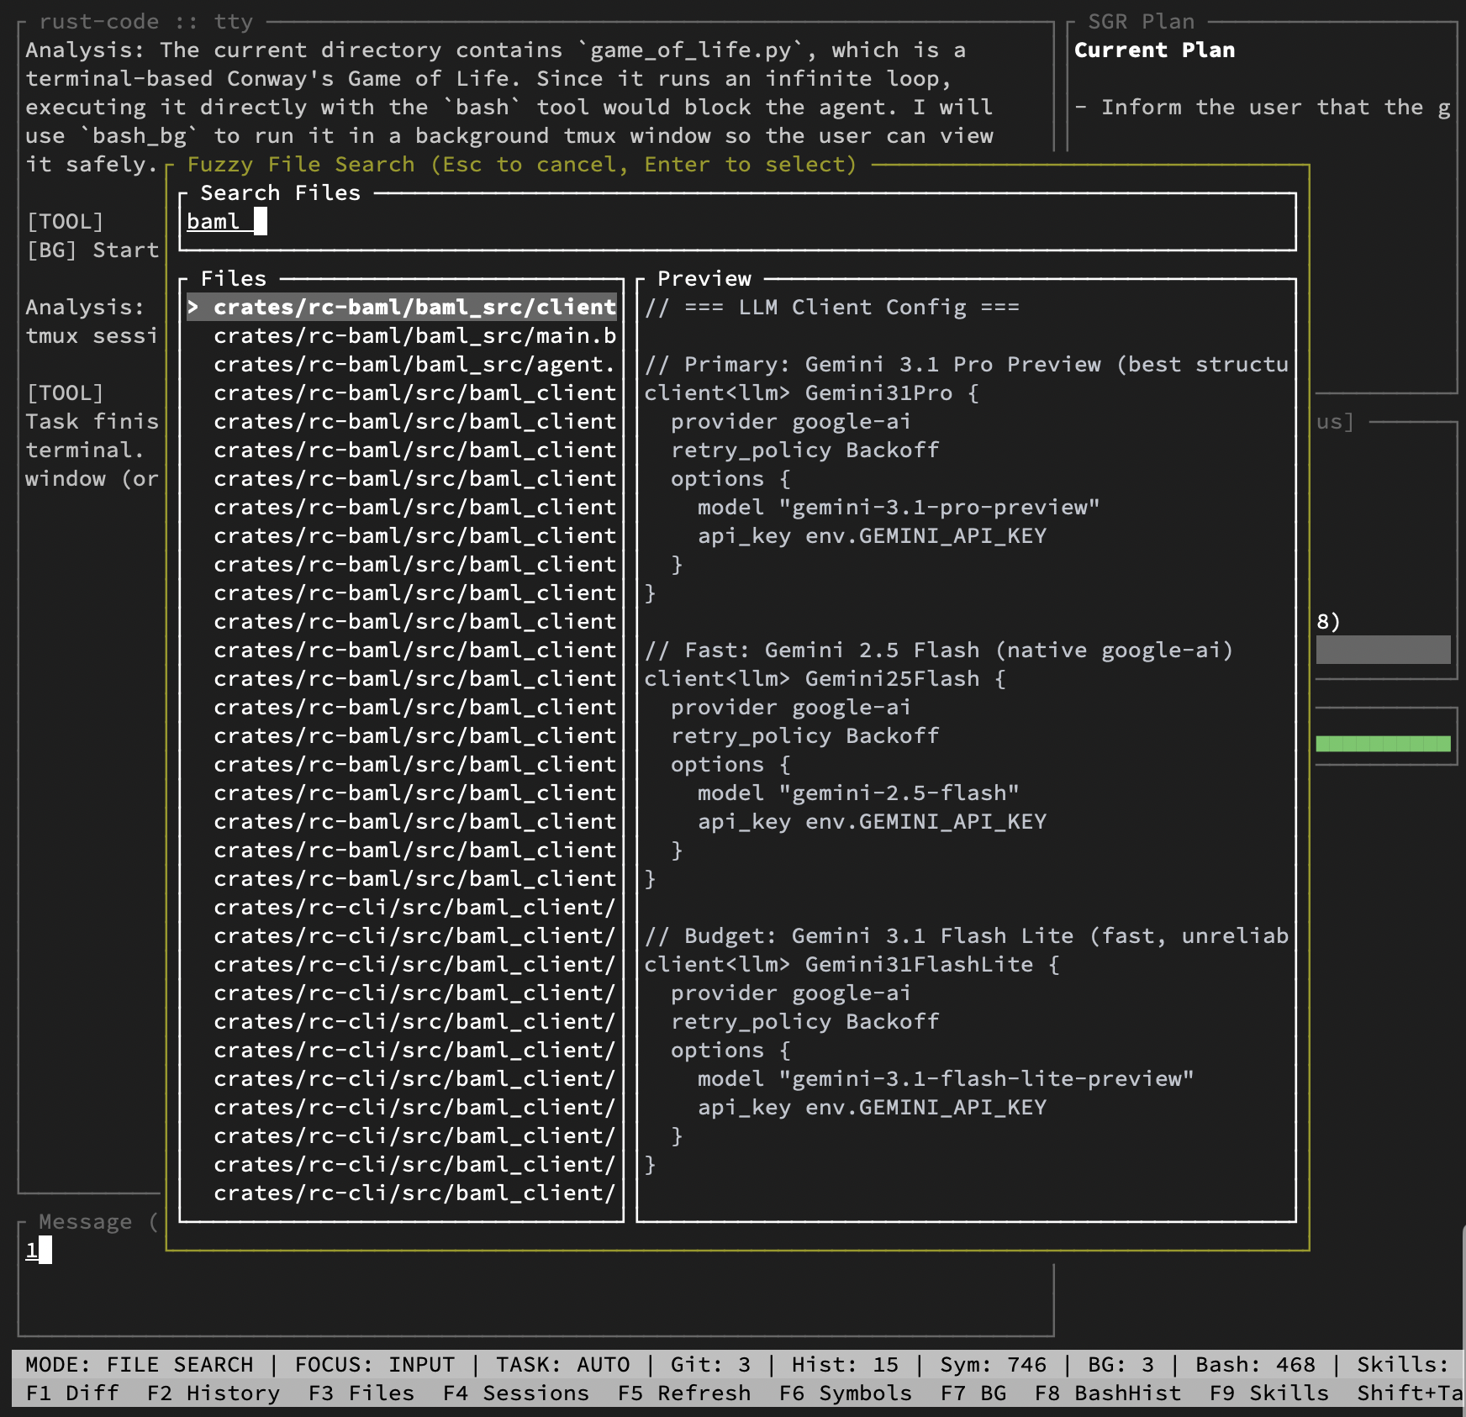Collapse the Preview pane

[704, 277]
